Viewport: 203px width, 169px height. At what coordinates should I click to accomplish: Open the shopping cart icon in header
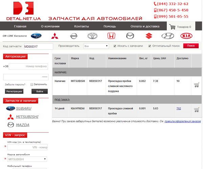[x=172, y=27]
